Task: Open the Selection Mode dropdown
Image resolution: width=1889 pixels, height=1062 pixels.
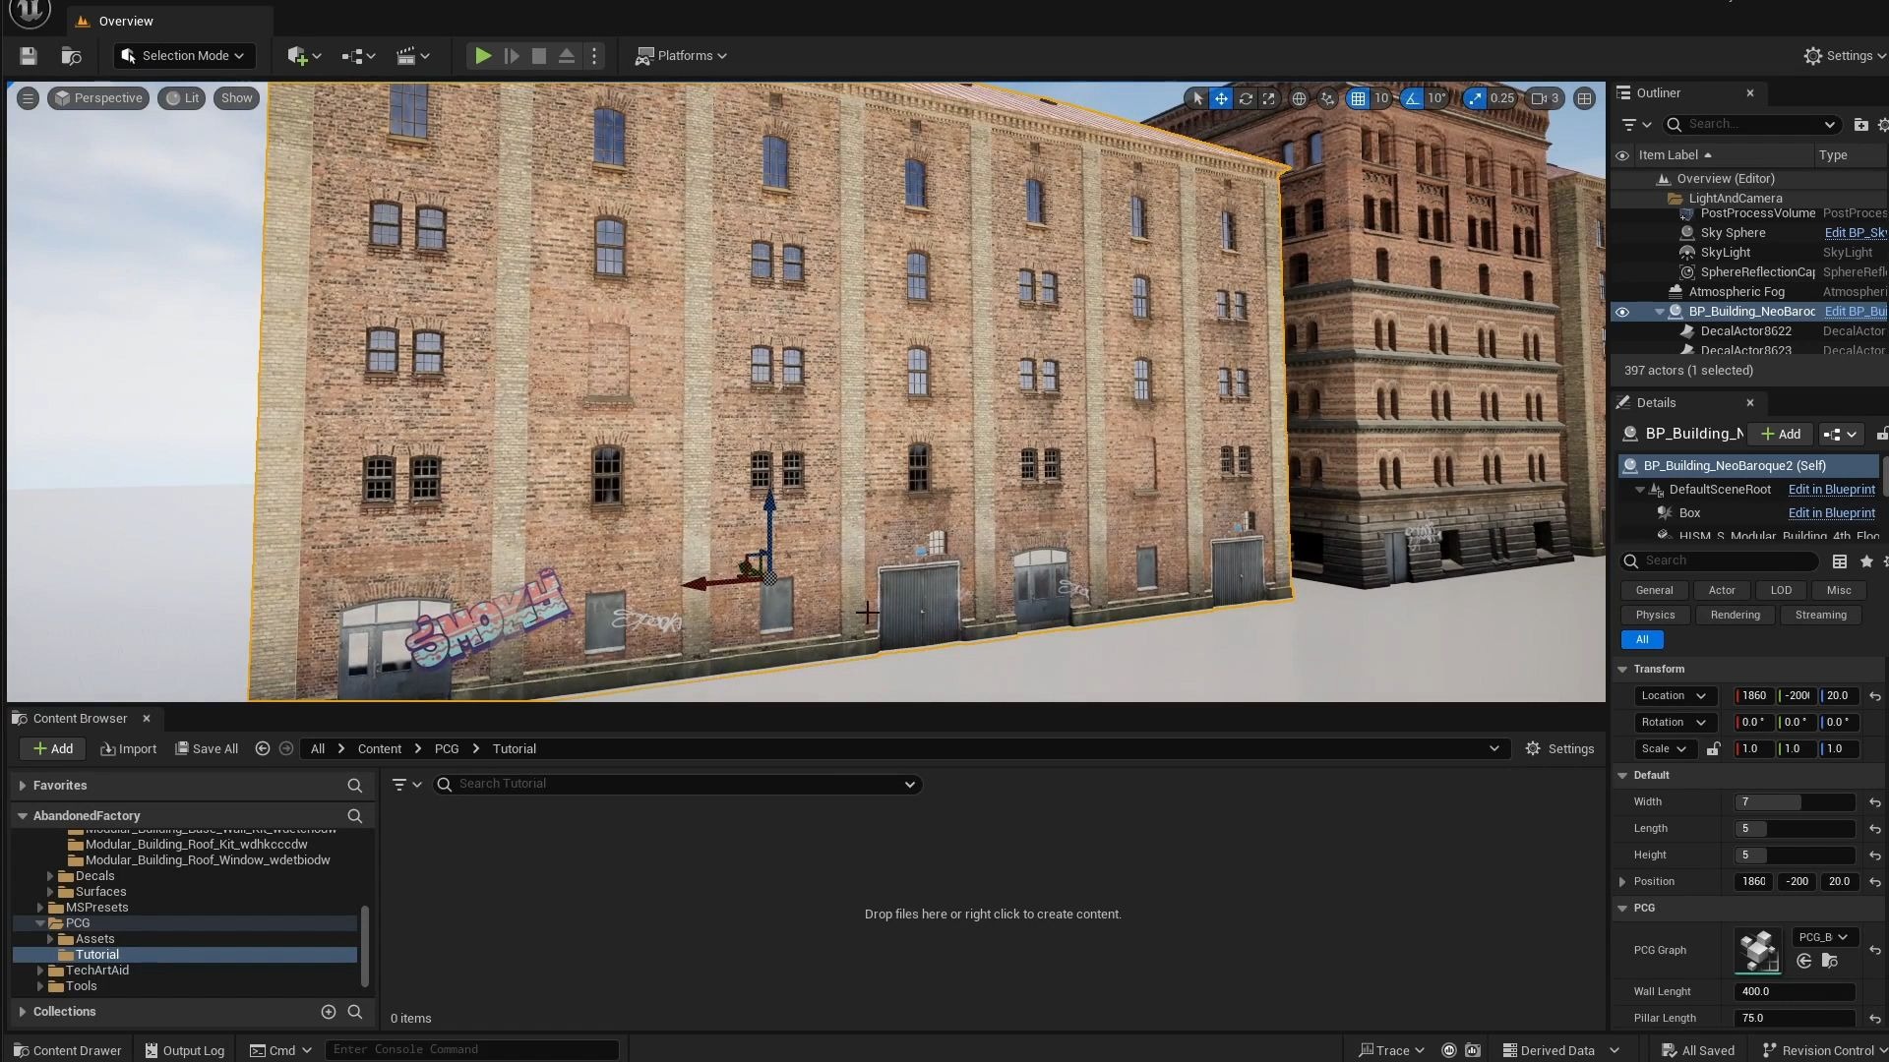Action: pyautogui.click(x=183, y=56)
